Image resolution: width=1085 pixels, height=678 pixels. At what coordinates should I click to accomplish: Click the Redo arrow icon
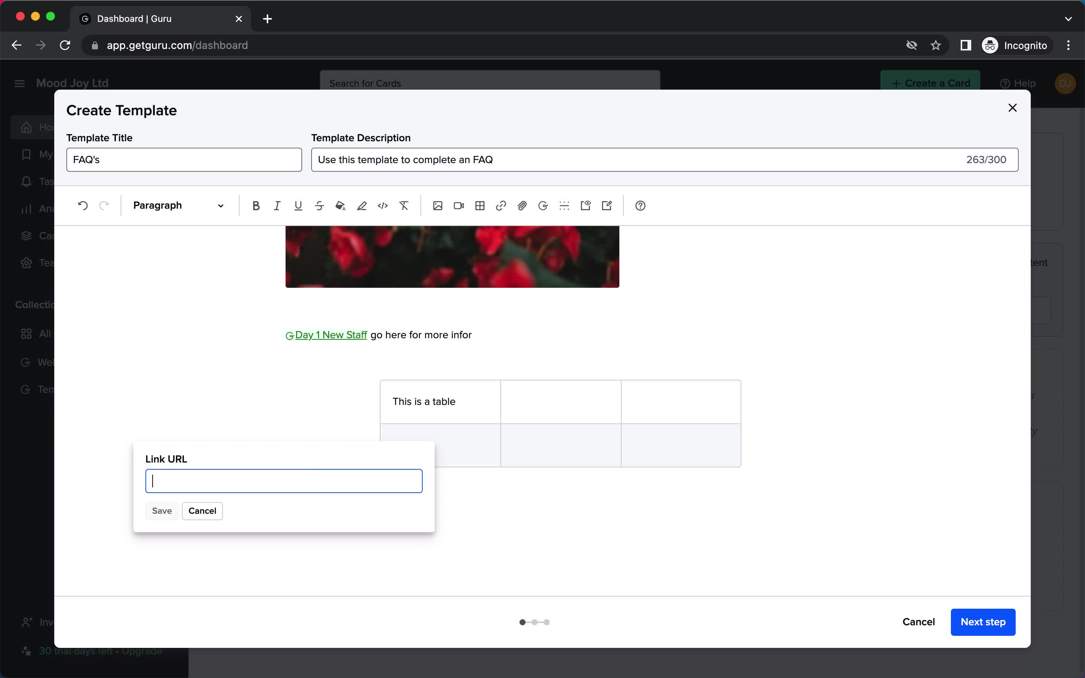coord(104,205)
